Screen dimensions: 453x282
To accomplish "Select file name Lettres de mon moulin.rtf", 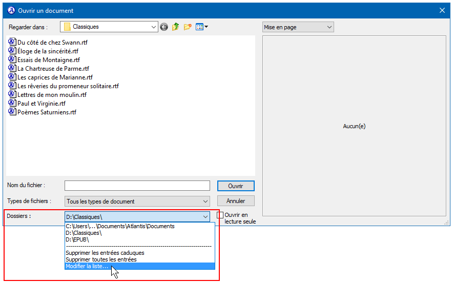I will 52,94.
